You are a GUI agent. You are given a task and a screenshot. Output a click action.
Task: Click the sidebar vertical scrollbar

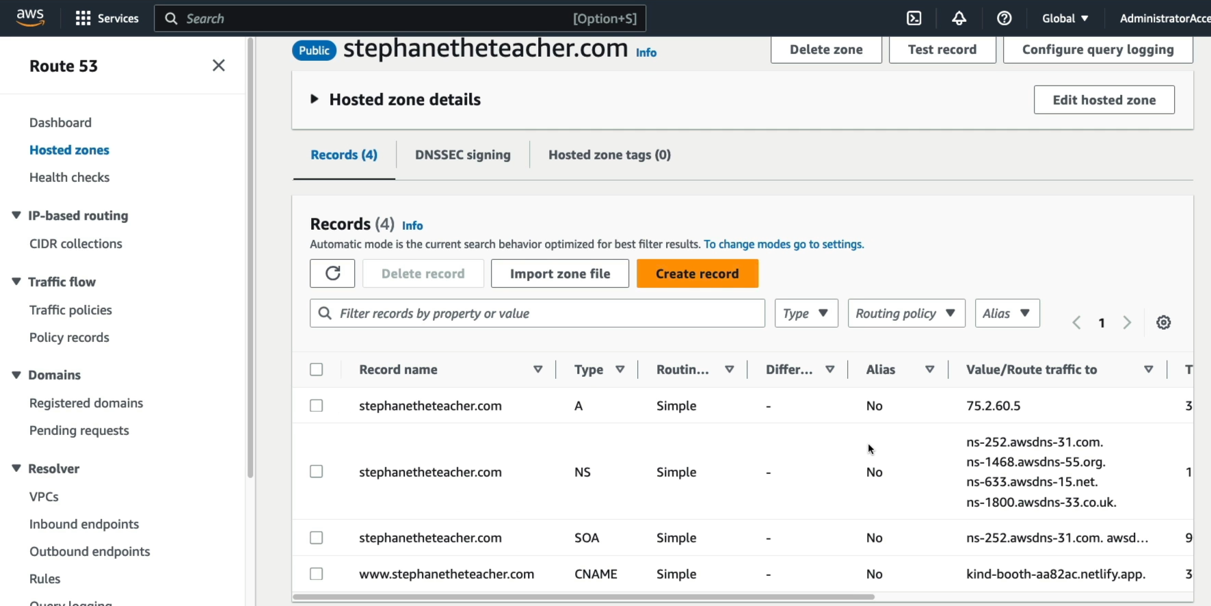tap(250, 258)
